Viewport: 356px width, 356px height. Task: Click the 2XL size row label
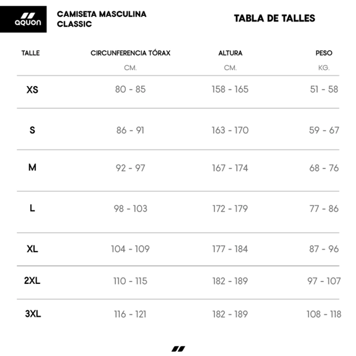tap(32, 281)
